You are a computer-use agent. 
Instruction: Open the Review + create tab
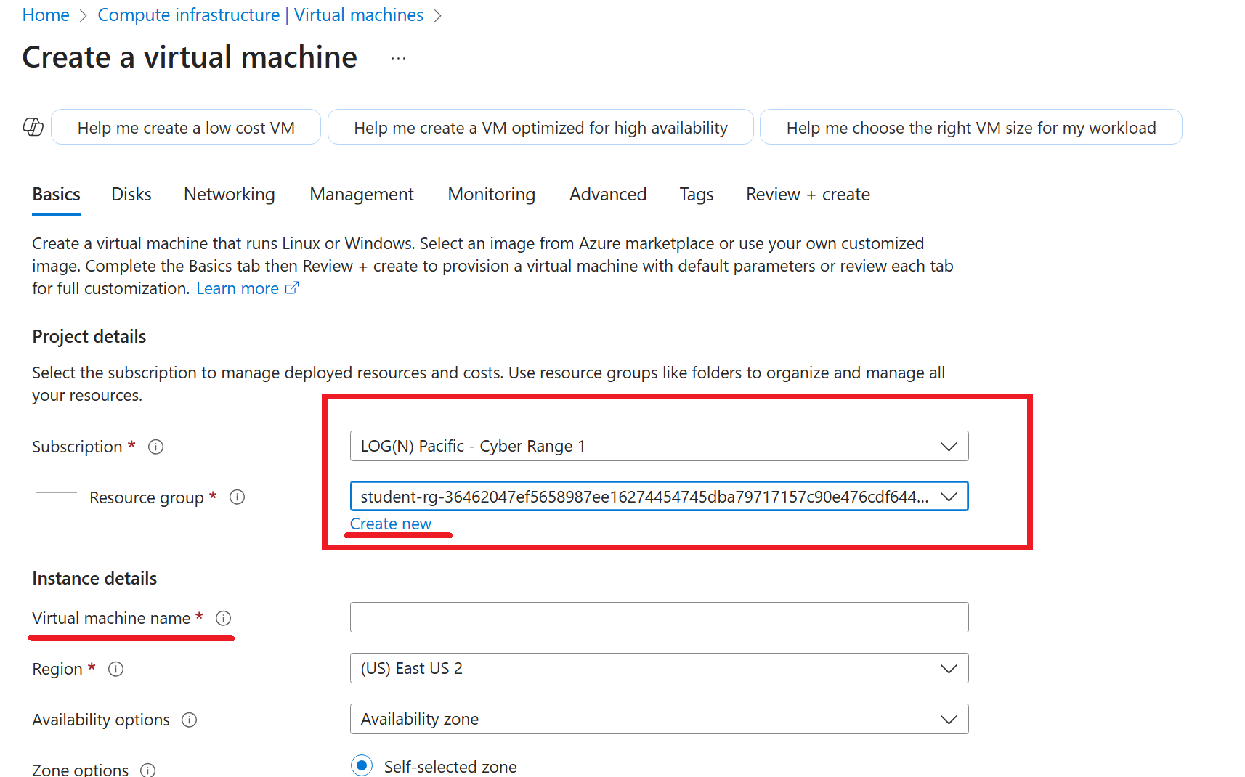pyautogui.click(x=808, y=195)
